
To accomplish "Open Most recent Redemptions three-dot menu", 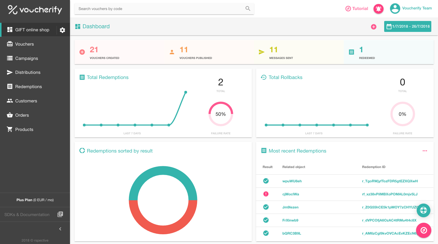I will pyautogui.click(x=425, y=151).
